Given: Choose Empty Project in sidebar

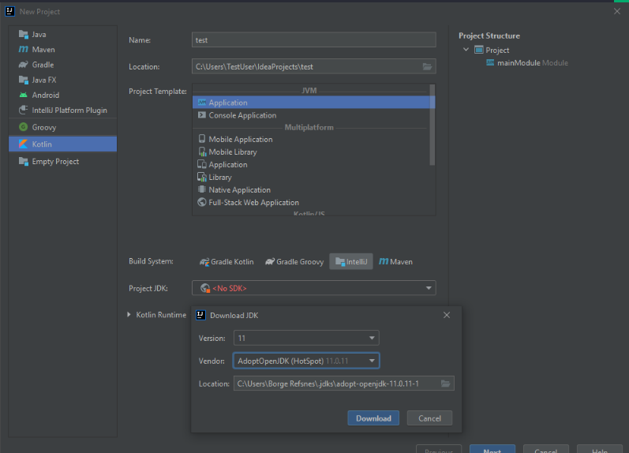Looking at the screenshot, I should pyautogui.click(x=63, y=161).
